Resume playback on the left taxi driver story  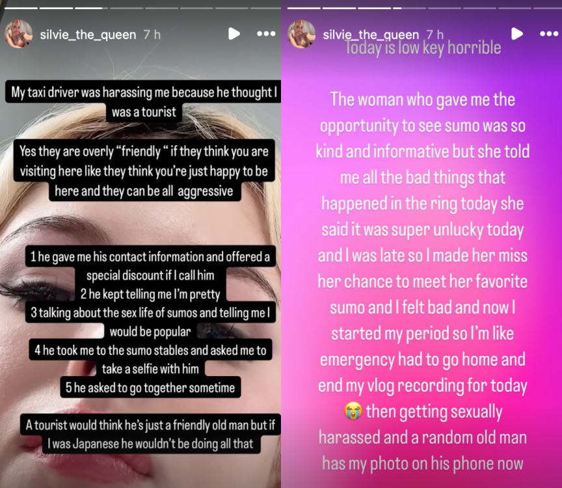234,34
